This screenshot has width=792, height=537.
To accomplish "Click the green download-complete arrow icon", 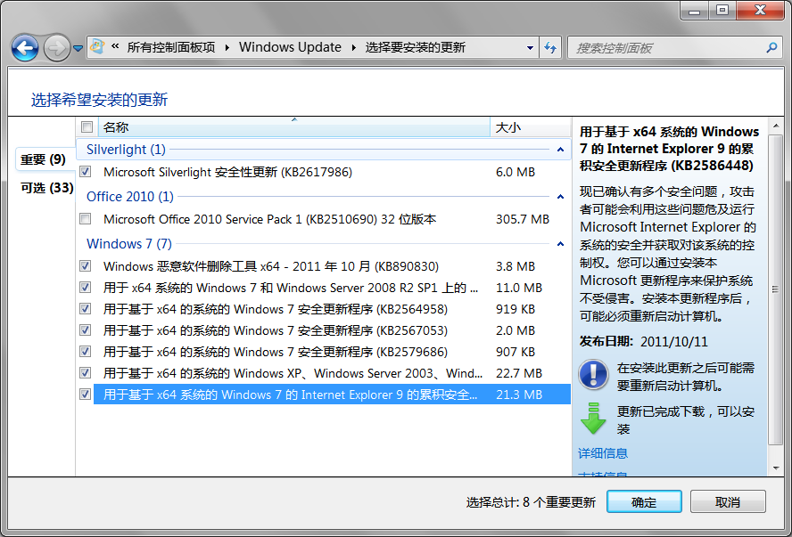I will click(x=593, y=419).
